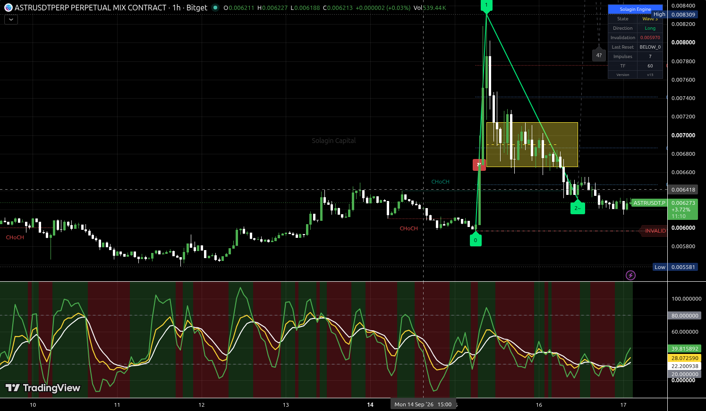706x411 pixels.
Task: Click the Solagin Engine table header
Action: point(635,9)
